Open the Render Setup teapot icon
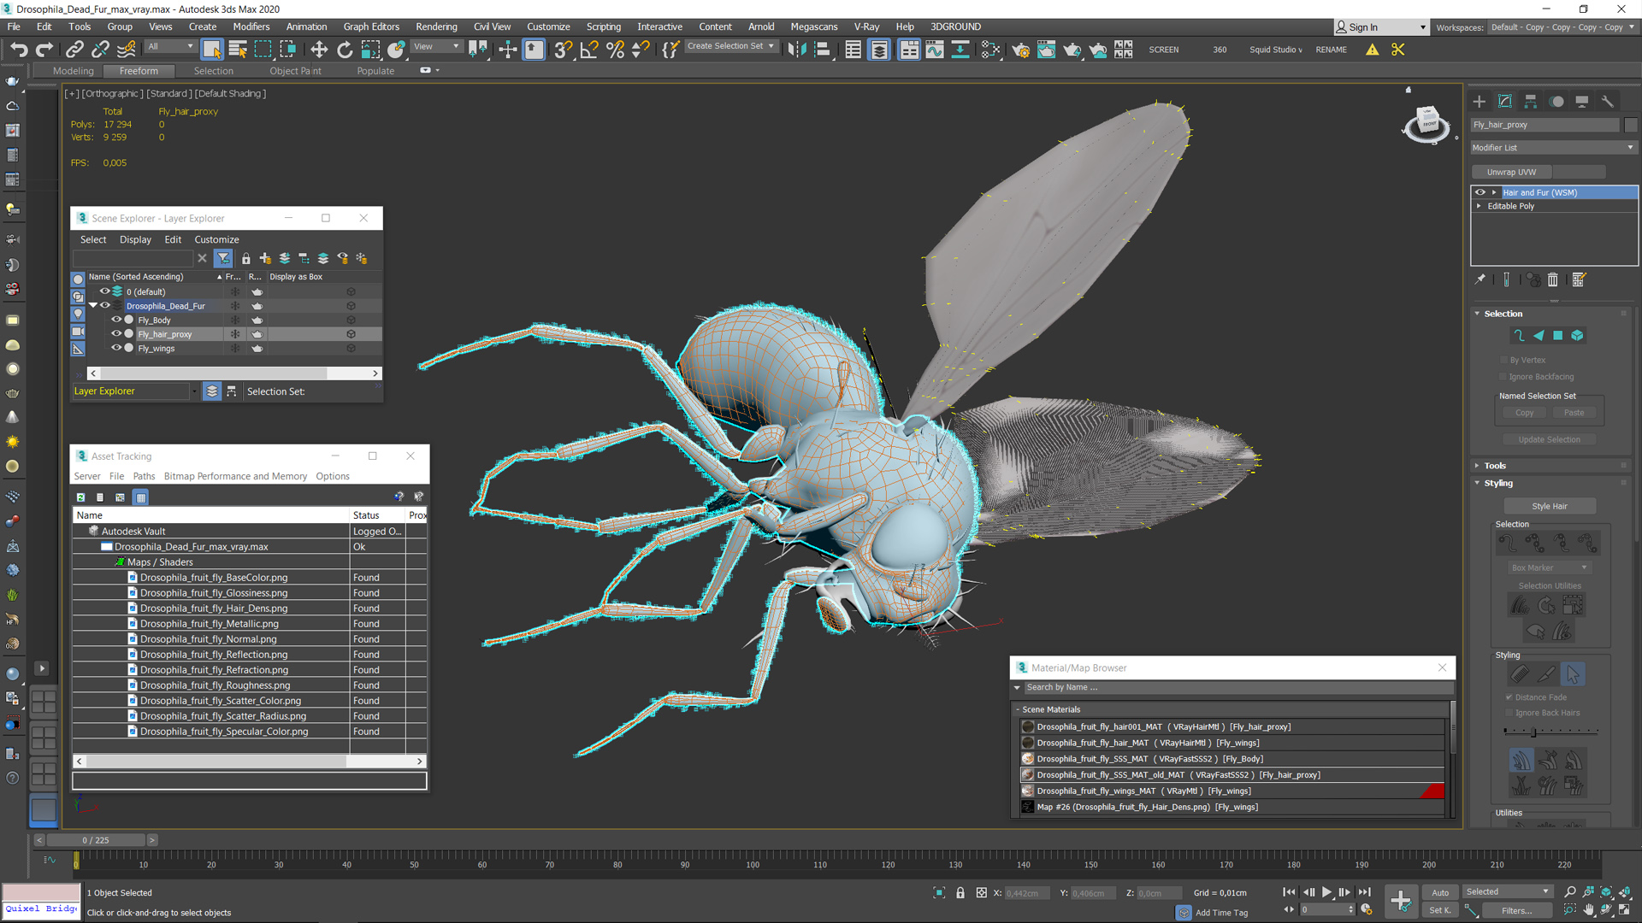This screenshot has width=1642, height=923. click(x=1020, y=50)
